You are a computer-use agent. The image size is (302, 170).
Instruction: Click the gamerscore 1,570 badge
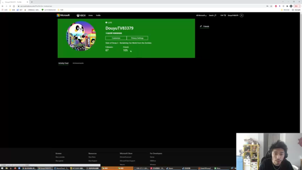109,23
